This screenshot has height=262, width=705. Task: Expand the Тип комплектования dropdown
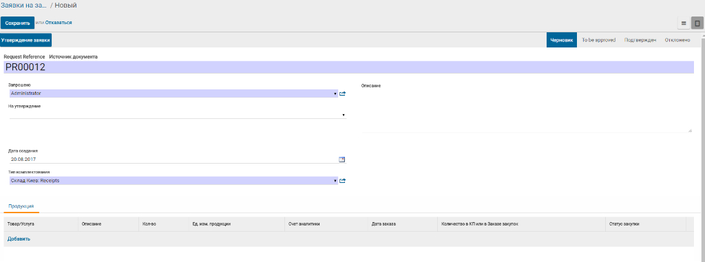335,181
